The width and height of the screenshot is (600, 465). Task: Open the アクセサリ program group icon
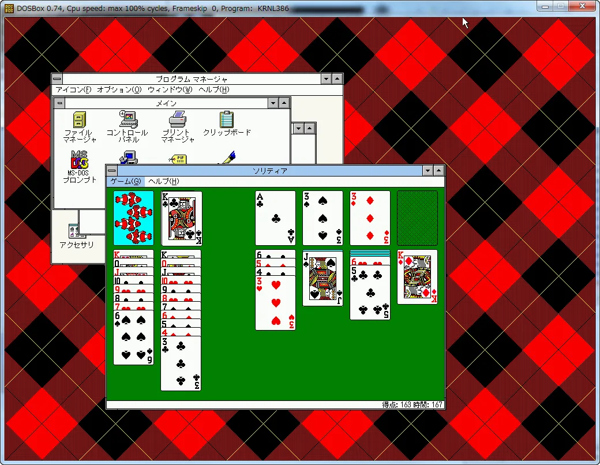(x=77, y=231)
